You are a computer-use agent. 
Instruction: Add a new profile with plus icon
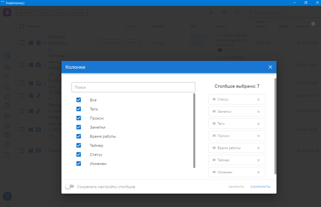click(x=211, y=13)
